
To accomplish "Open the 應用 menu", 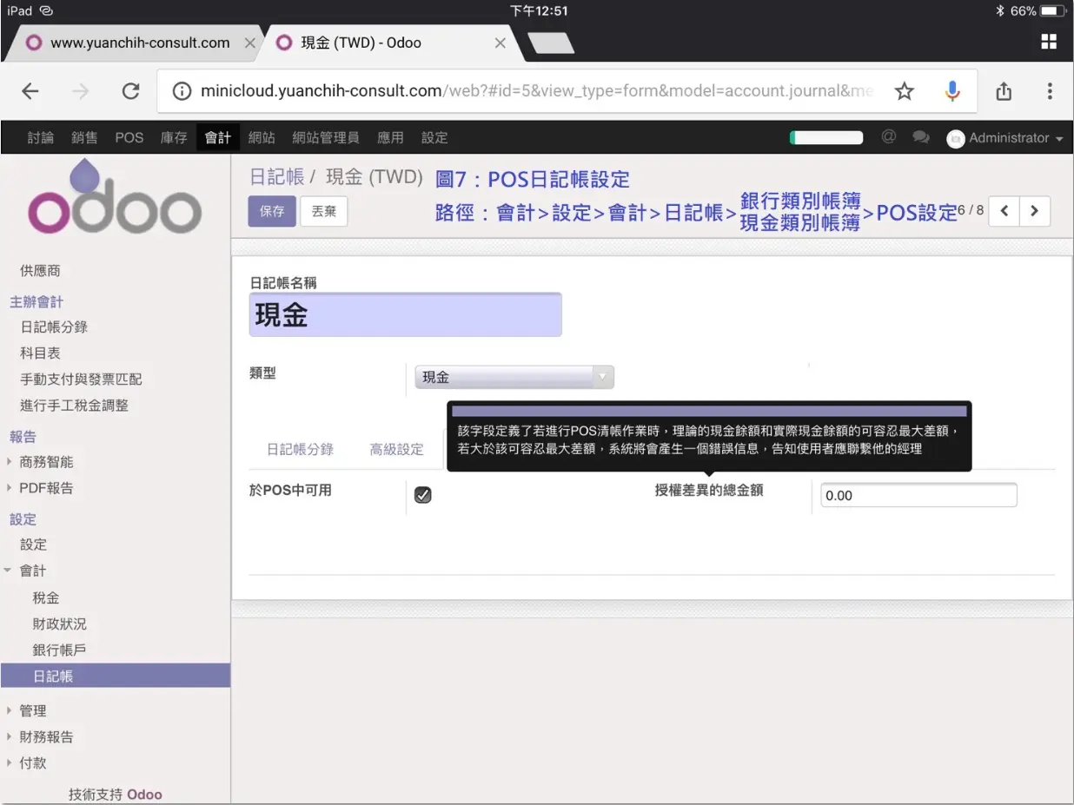I will pyautogui.click(x=390, y=137).
